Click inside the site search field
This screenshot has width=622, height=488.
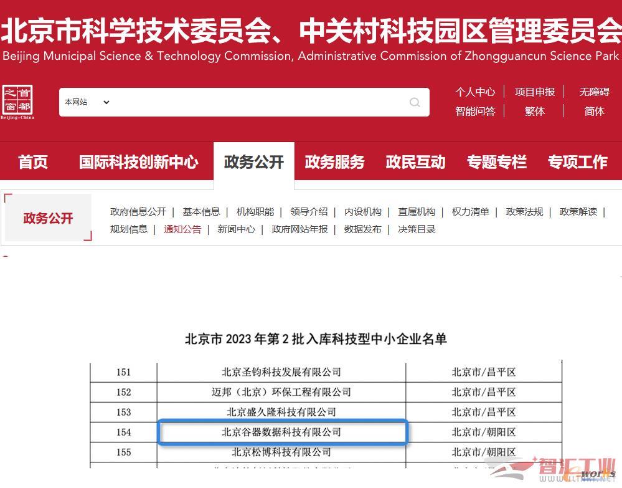tap(244, 102)
